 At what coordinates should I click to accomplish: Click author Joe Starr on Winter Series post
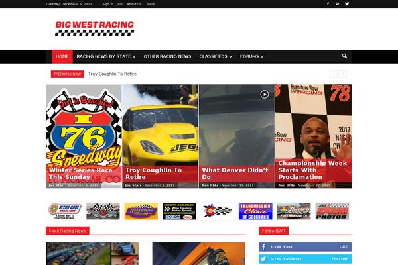56,185
